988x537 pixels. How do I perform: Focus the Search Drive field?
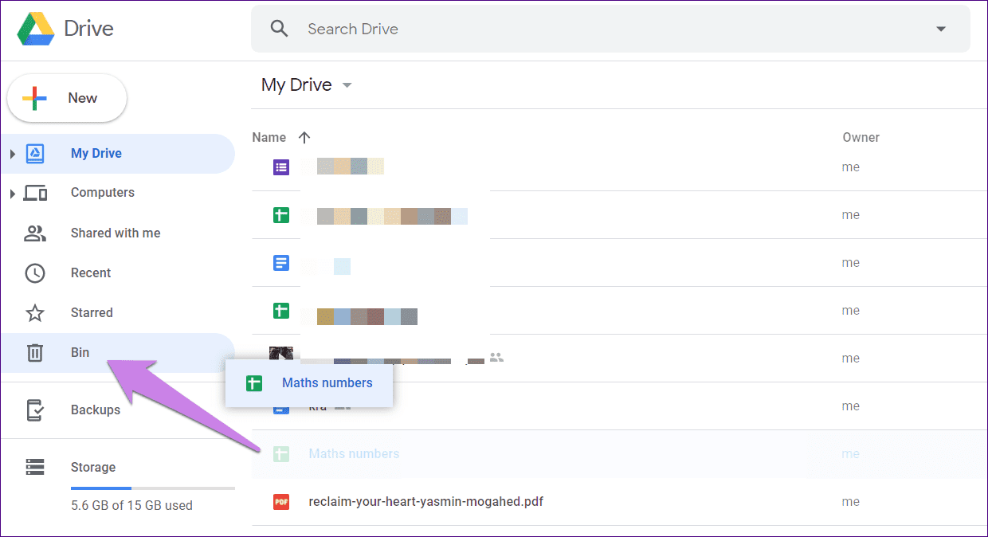[x=610, y=29]
